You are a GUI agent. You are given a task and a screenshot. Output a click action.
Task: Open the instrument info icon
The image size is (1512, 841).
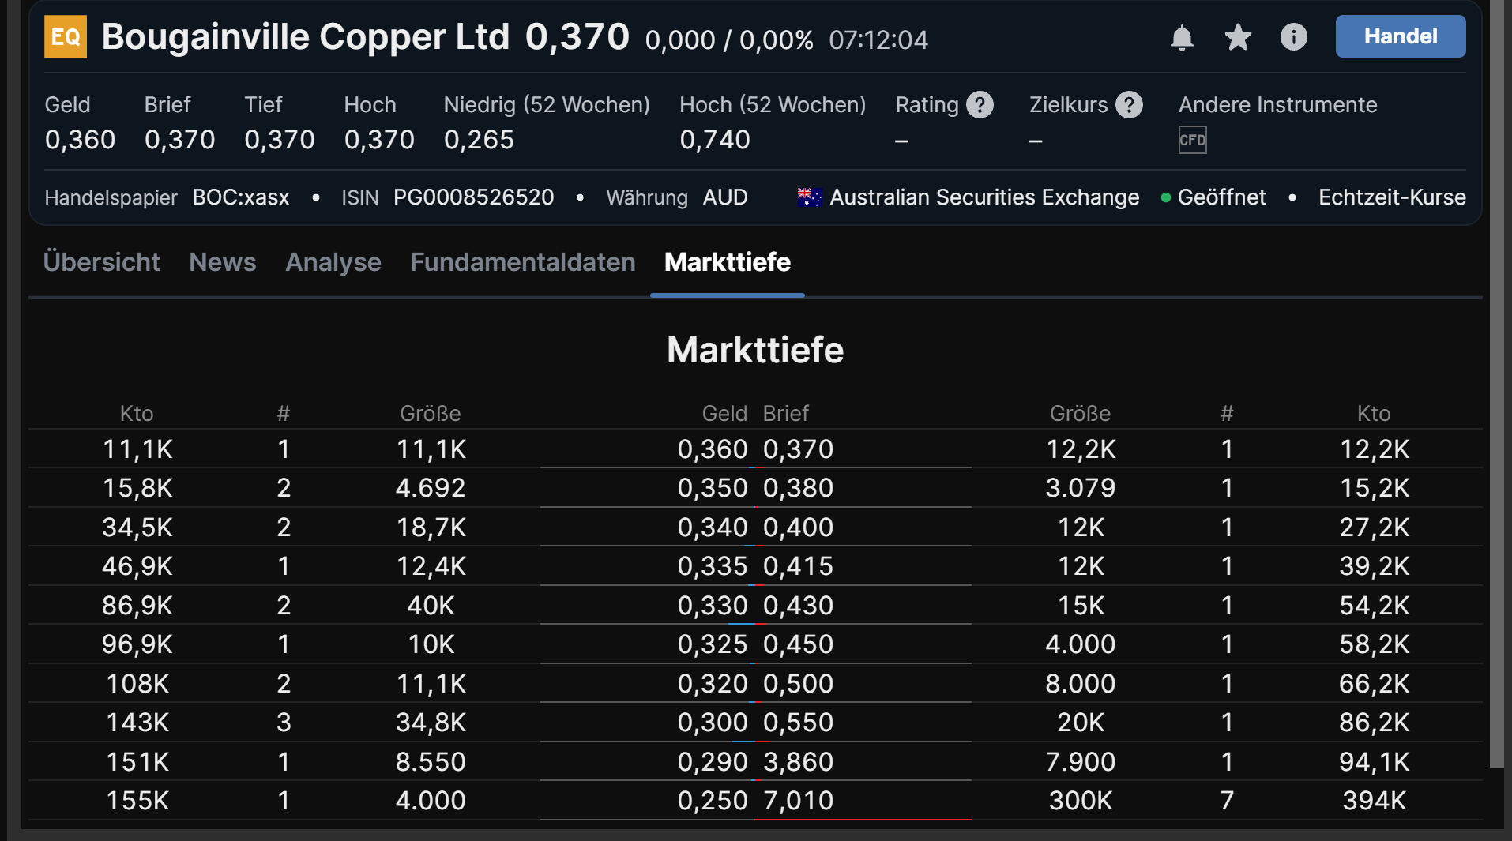[x=1293, y=36]
